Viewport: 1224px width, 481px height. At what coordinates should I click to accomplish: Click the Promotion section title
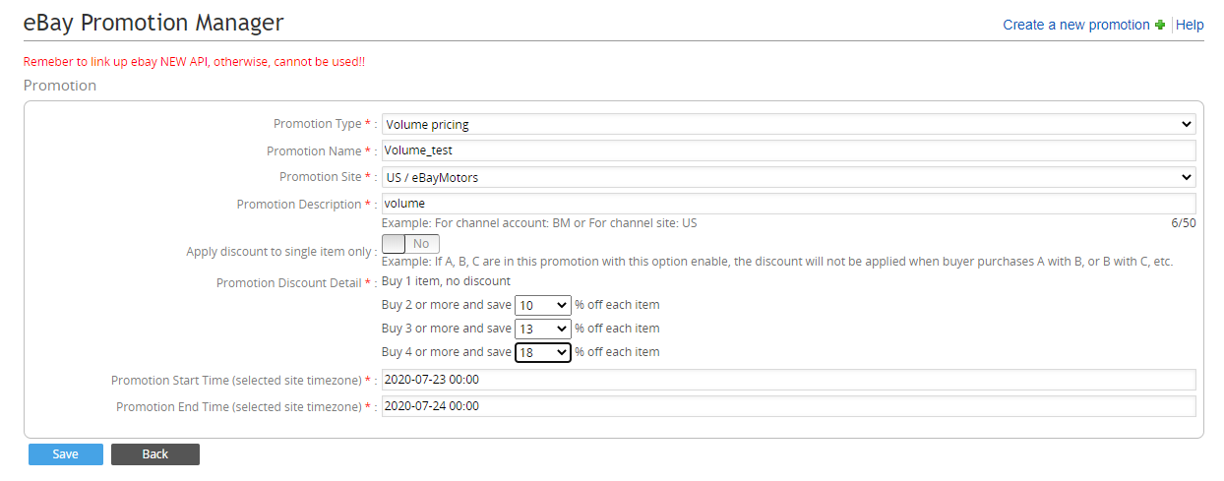[60, 86]
